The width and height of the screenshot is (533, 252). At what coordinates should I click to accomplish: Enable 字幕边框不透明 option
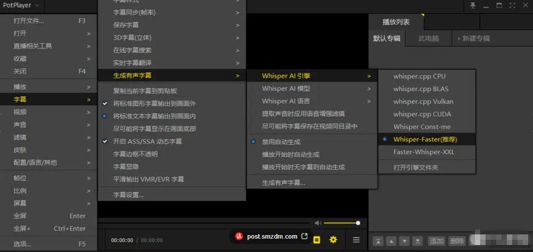point(172,154)
